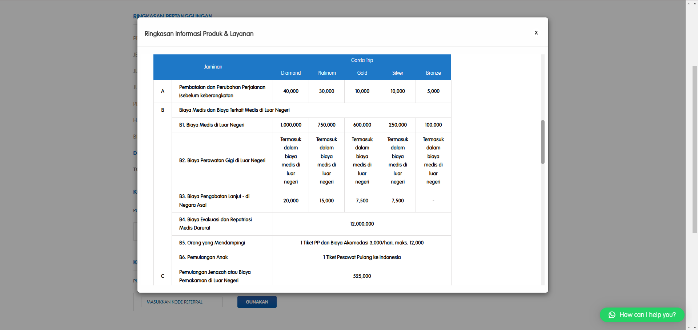Click 'B4. Biaya Evakuasi dan Repatriasi' label
This screenshot has height=330, width=698.
(x=215, y=224)
